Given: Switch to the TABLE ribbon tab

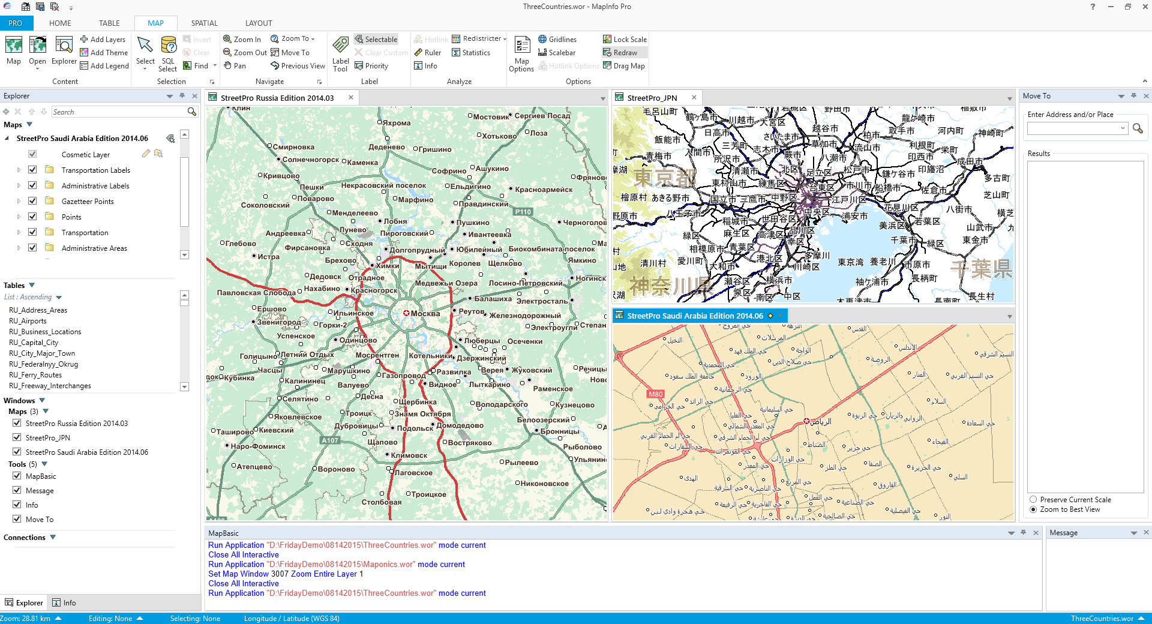Looking at the screenshot, I should (x=109, y=23).
